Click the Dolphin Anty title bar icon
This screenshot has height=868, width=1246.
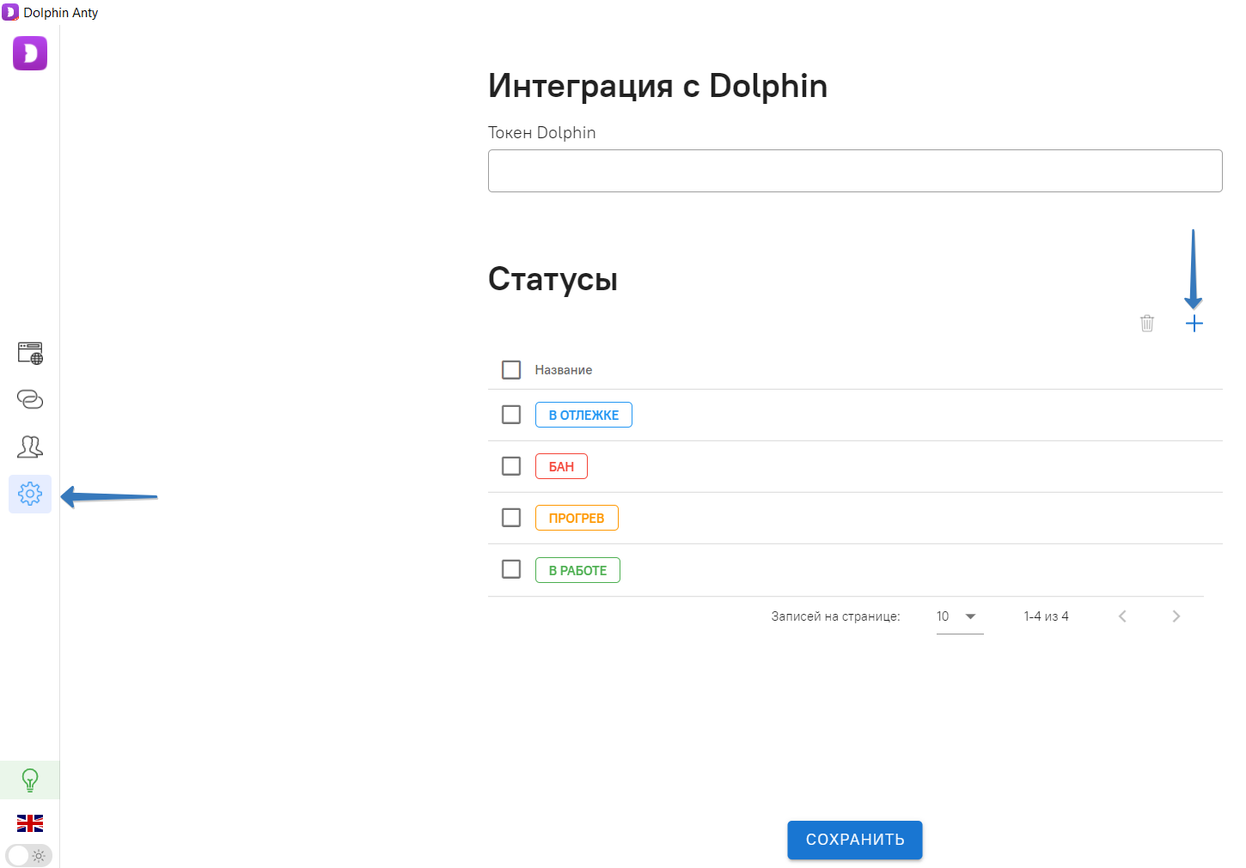tap(10, 12)
